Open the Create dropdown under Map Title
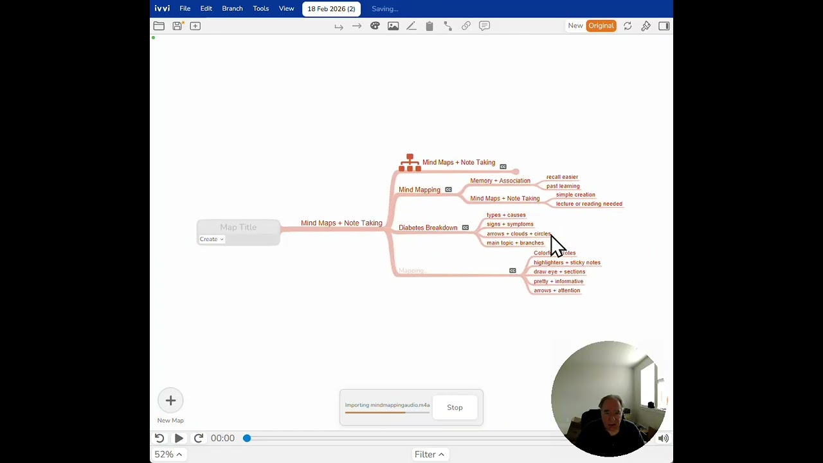 (x=211, y=239)
